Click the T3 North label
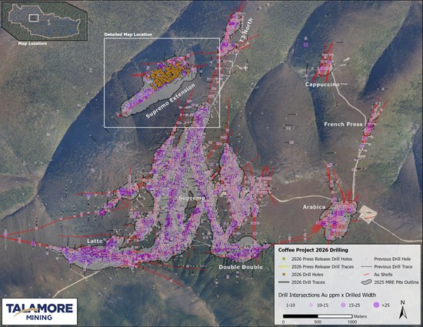 coord(246,30)
